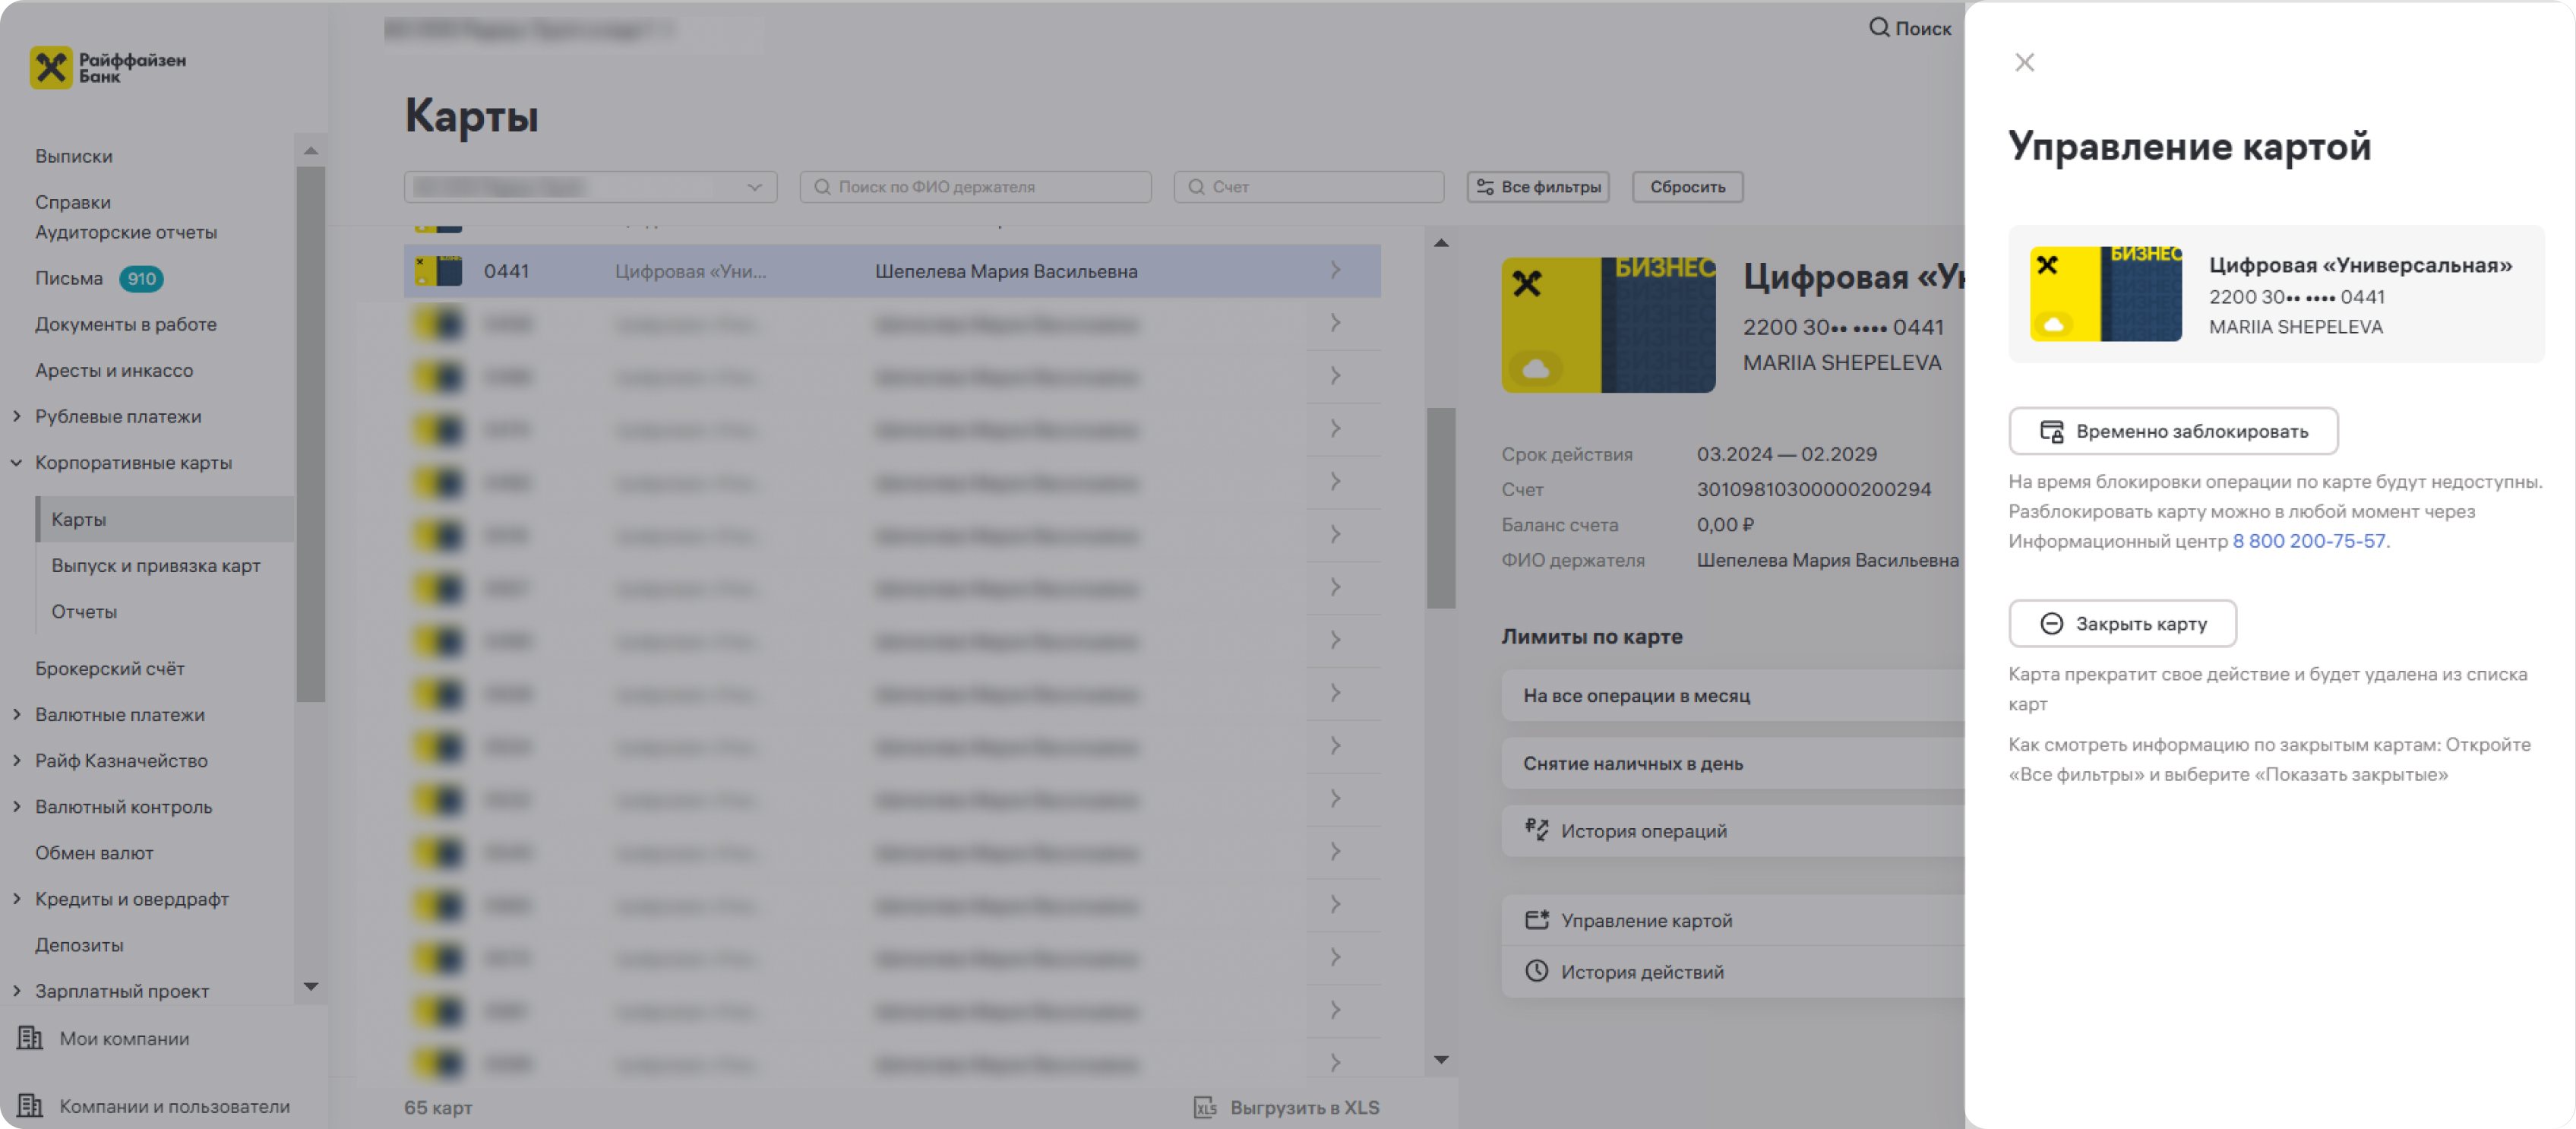Viewport: 2576px width, 1129px height.
Task: Open Справки in the sidebar
Action: (x=73, y=202)
